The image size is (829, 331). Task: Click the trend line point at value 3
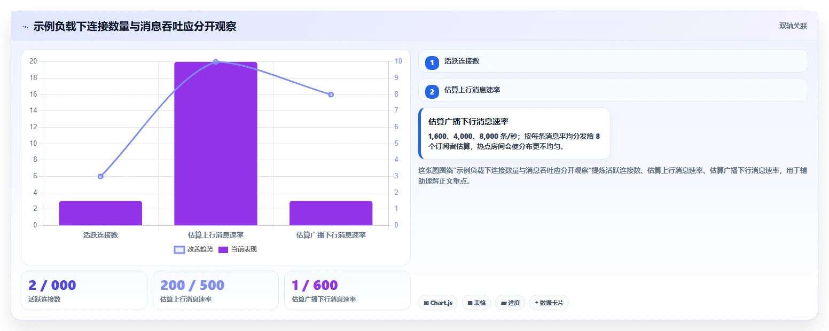click(x=100, y=176)
